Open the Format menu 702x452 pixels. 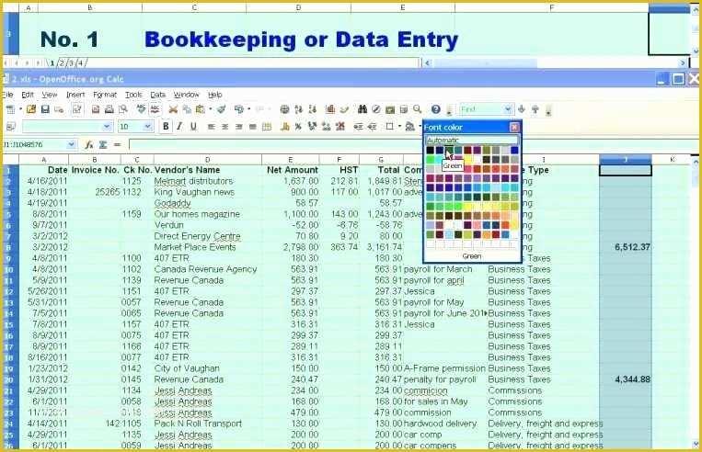105,95
